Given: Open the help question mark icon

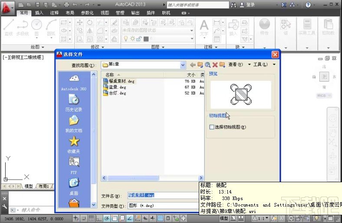Looking at the screenshot, I should (308, 5).
